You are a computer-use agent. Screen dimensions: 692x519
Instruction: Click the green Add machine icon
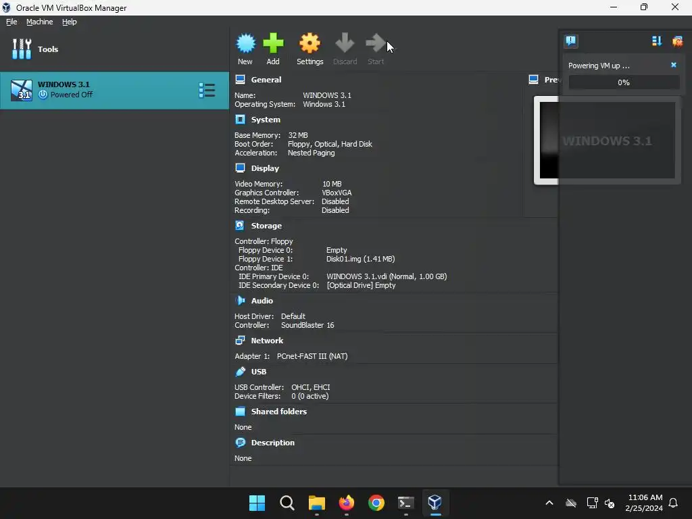[273, 43]
